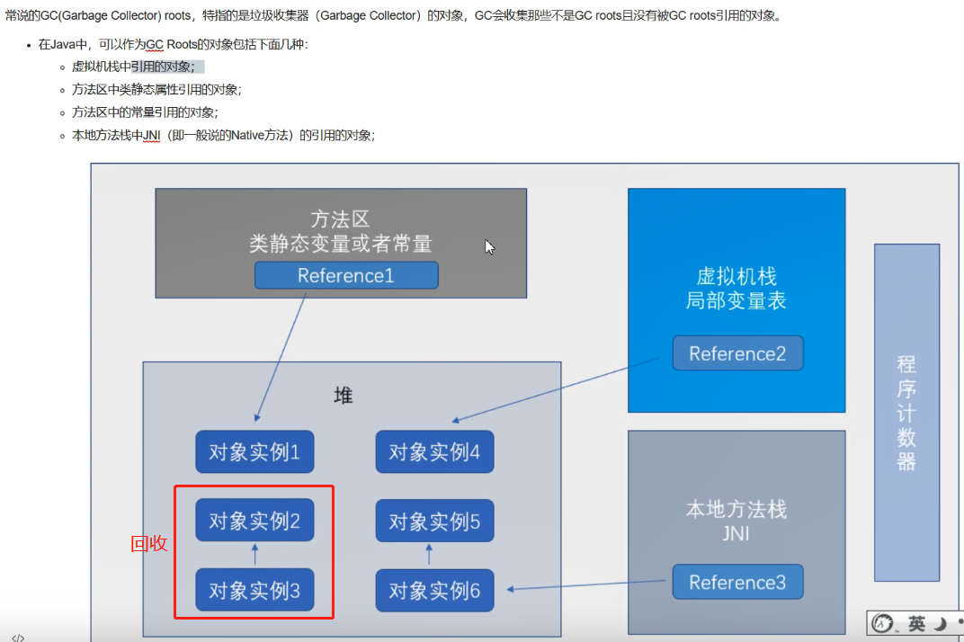Viewport: 964px width, 642px height.
Task: Click the 对象实例6 box
Action: (434, 591)
